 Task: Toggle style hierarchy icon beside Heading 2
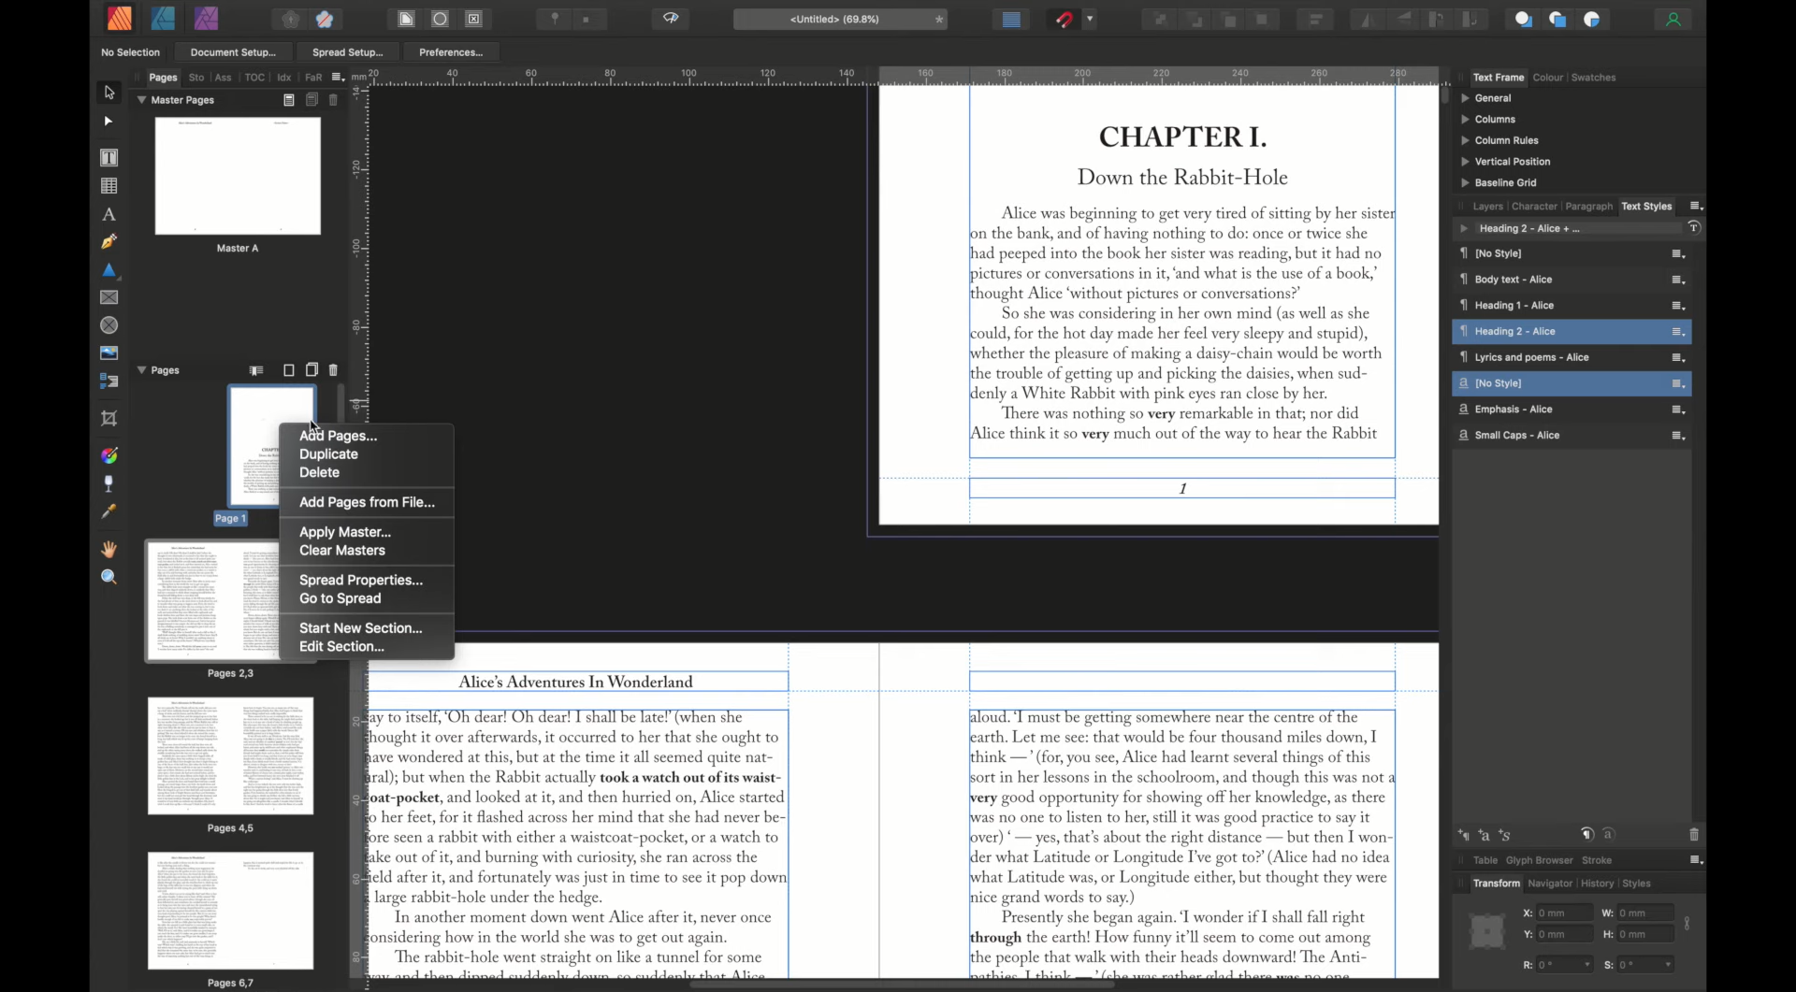1694,228
